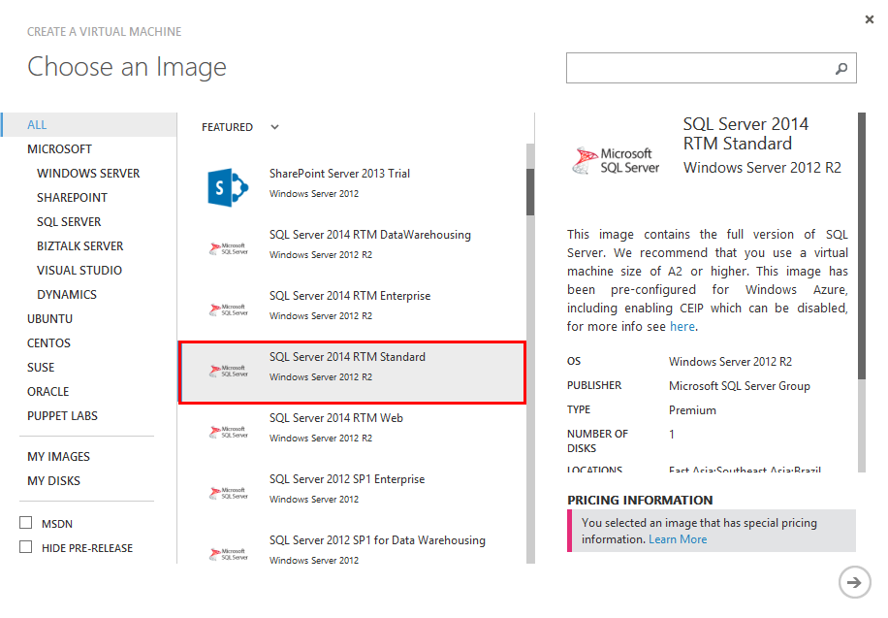This screenshot has width=888, height=618.
Task: Open the Learn More pricing link
Action: pos(678,539)
